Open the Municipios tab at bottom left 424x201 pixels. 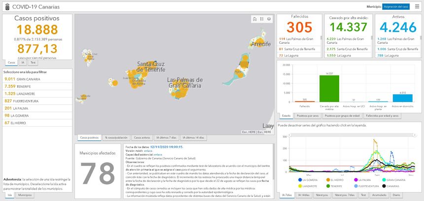pyautogui.click(x=25, y=196)
